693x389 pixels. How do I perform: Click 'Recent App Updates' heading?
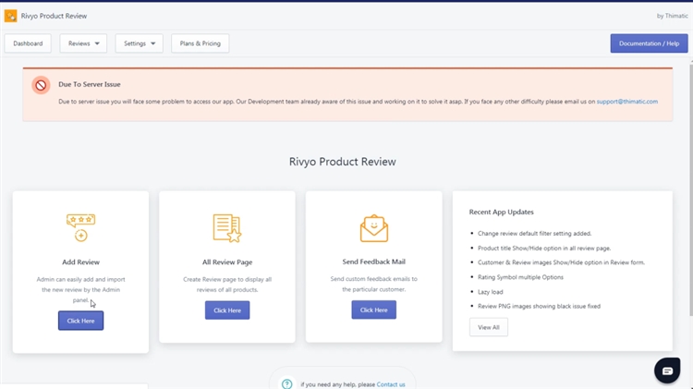click(501, 212)
